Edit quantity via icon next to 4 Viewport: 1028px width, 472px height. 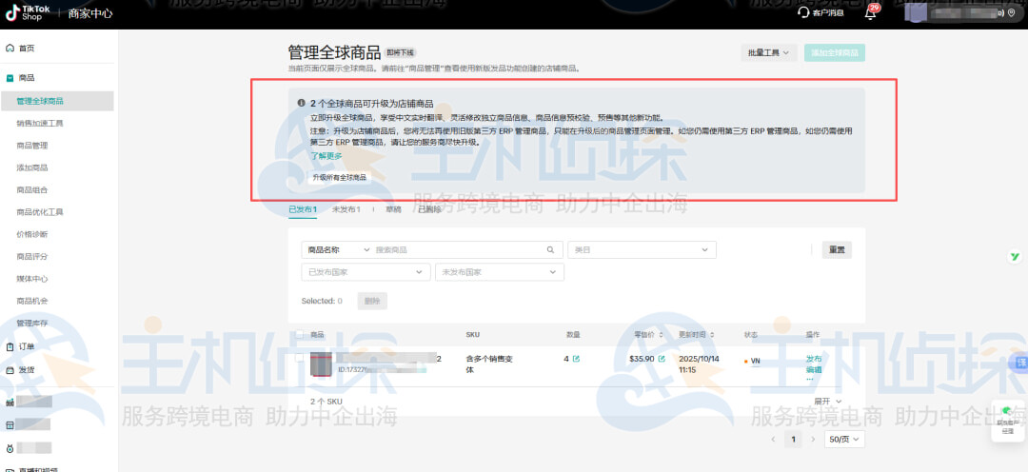point(576,359)
